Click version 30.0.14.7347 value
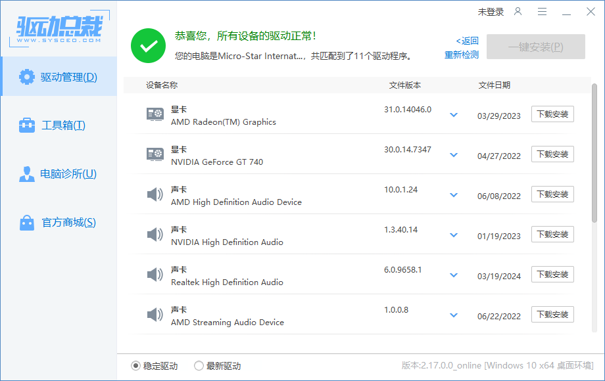The width and height of the screenshot is (605, 381). [x=408, y=150]
